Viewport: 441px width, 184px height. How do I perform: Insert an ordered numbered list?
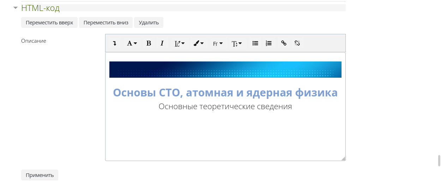269,43
